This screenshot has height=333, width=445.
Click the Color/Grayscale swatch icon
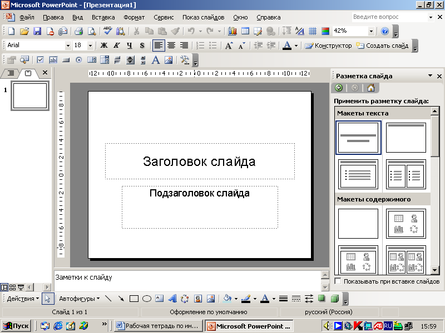pyautogui.click(x=325, y=31)
